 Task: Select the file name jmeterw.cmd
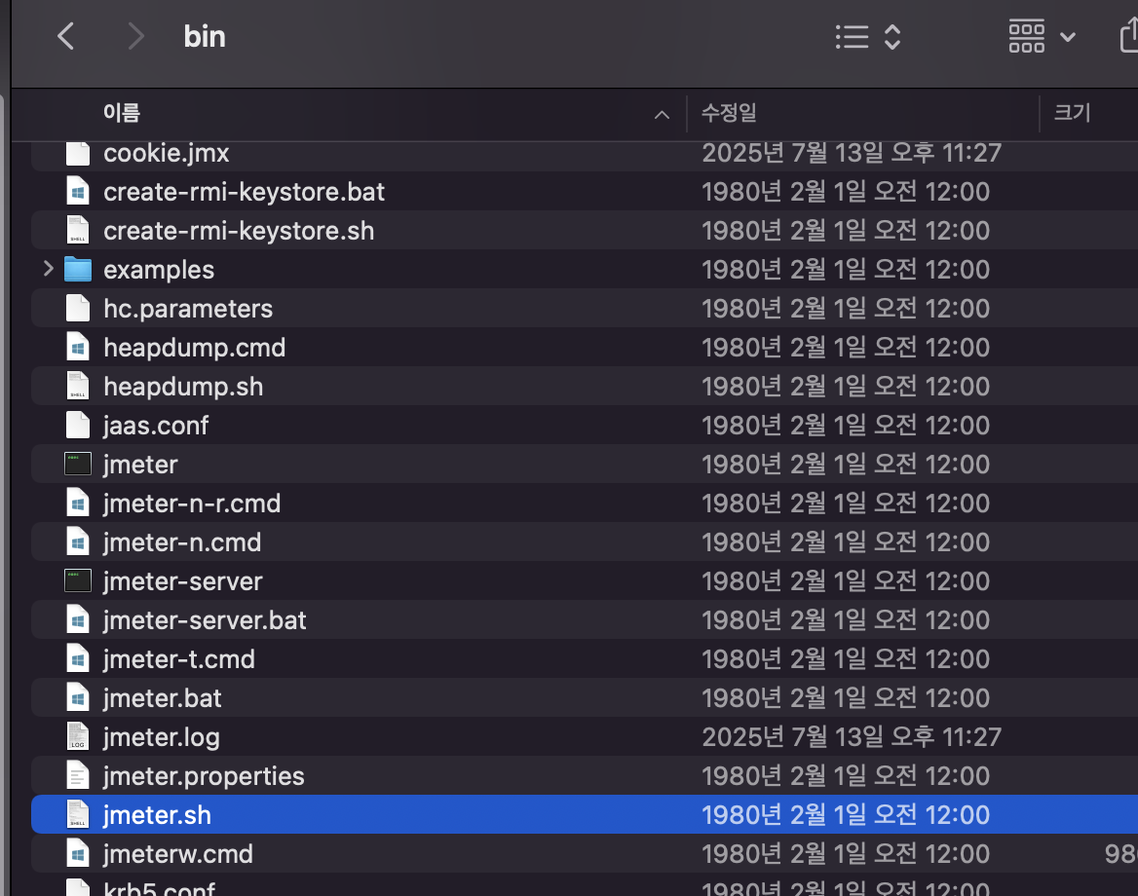point(177,855)
